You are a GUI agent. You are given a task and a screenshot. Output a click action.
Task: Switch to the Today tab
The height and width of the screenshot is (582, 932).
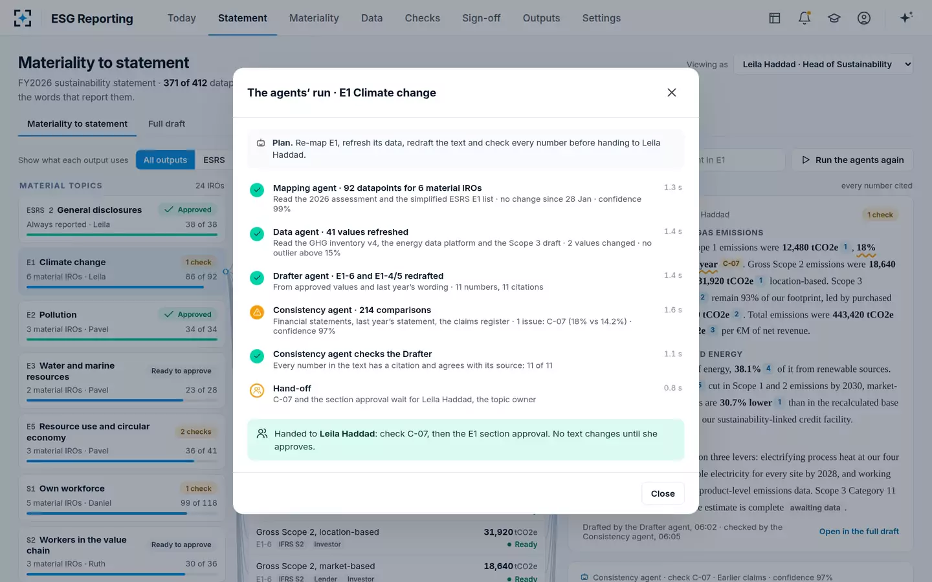(x=181, y=18)
